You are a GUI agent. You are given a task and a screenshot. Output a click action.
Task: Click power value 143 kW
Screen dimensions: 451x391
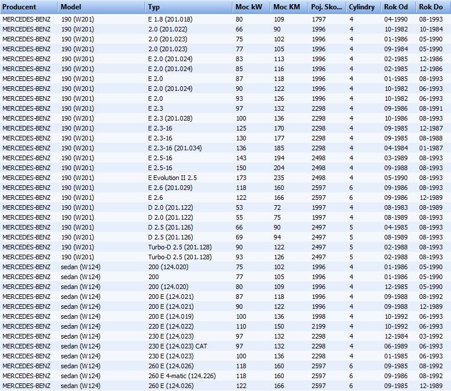click(241, 158)
